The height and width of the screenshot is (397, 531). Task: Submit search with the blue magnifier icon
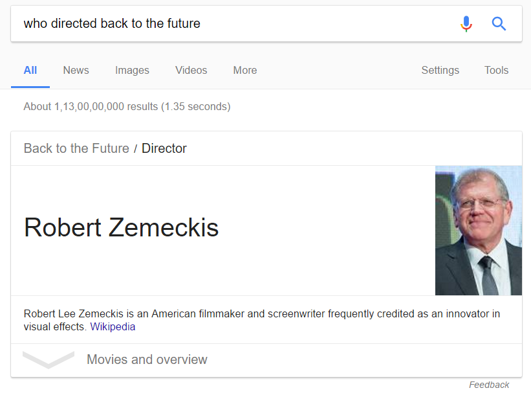499,24
